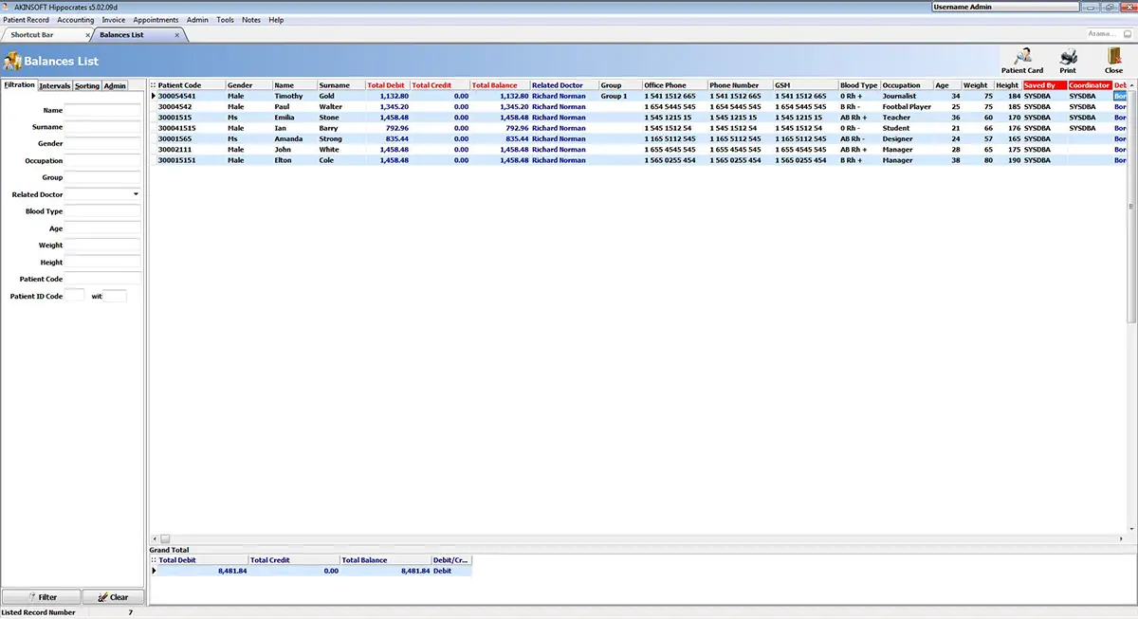Click the horizontal scrollbar left arrow
This screenshot has width=1138, height=619.
155,539
